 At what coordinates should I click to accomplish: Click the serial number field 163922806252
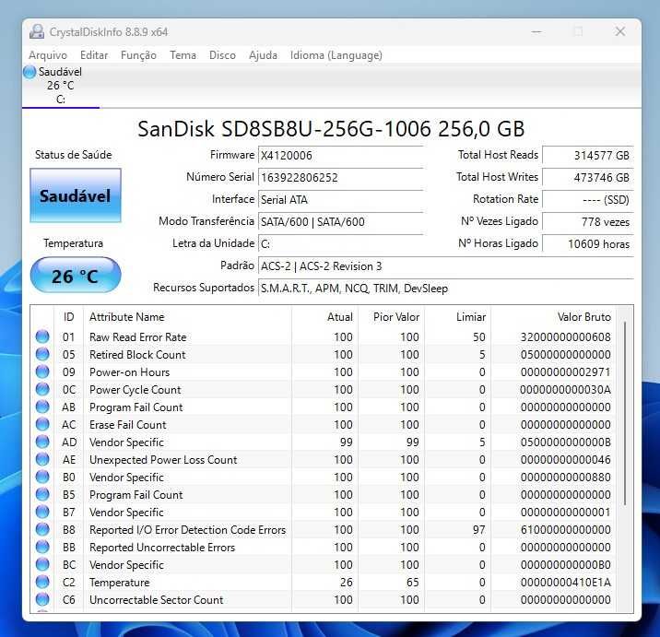[x=340, y=177]
